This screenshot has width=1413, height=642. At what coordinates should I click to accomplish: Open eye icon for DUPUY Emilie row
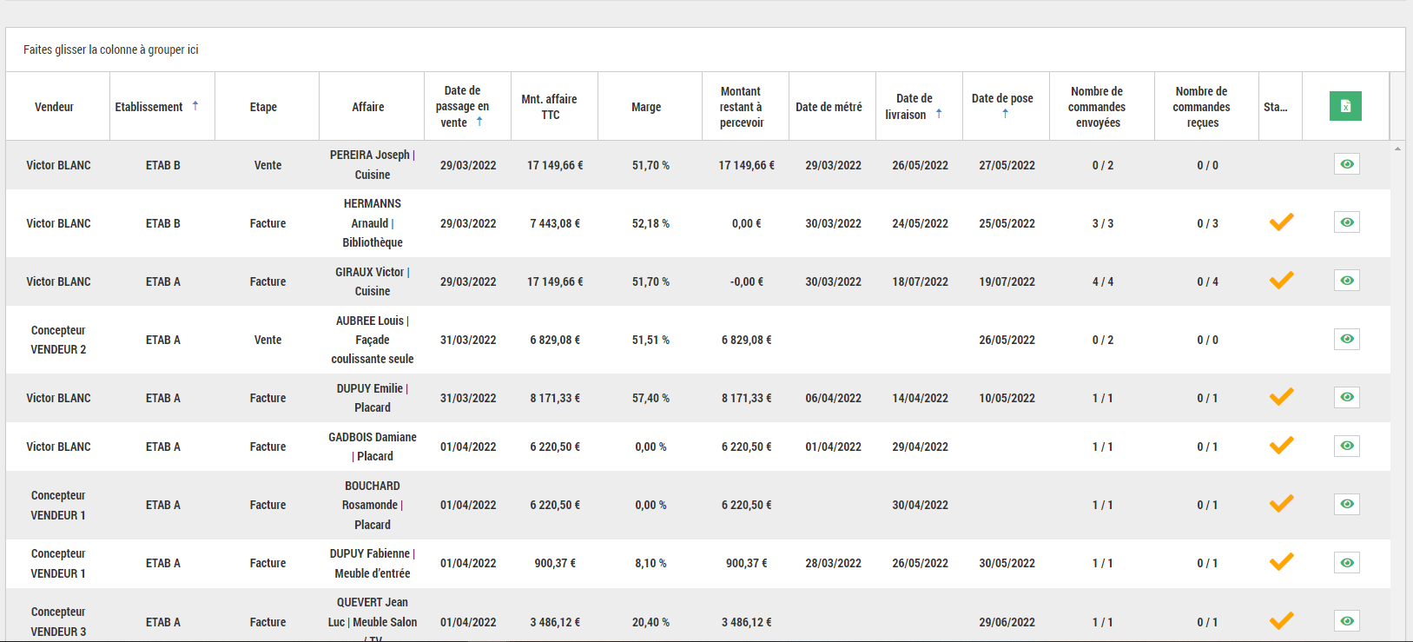click(1346, 397)
